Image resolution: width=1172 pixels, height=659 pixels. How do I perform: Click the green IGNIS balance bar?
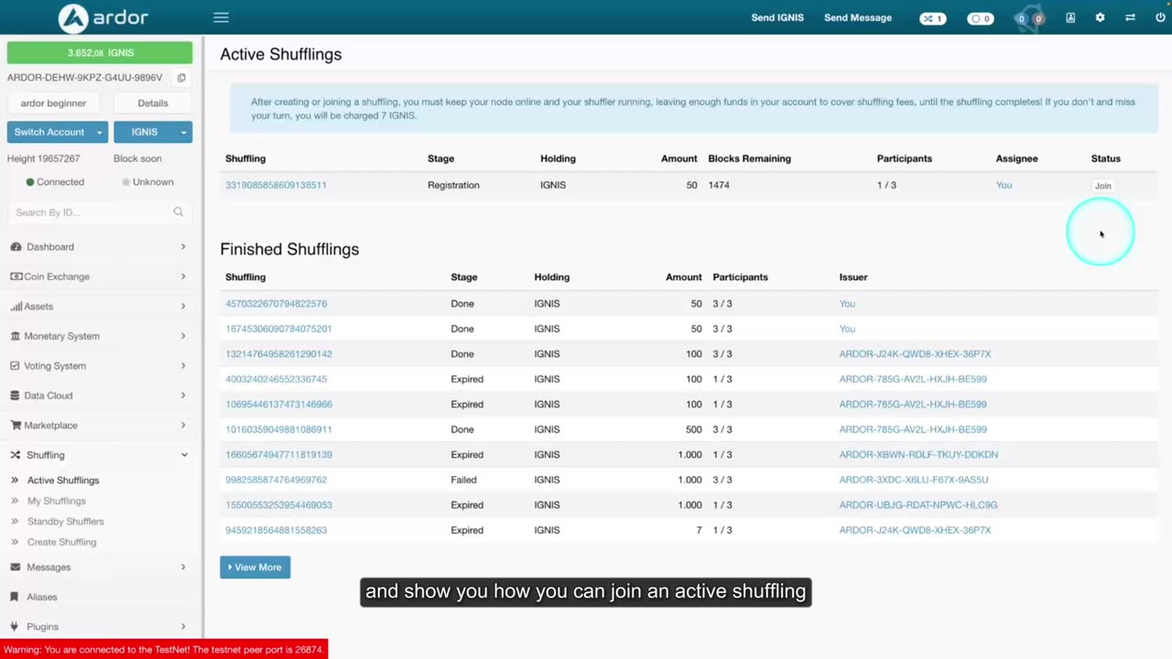[100, 53]
